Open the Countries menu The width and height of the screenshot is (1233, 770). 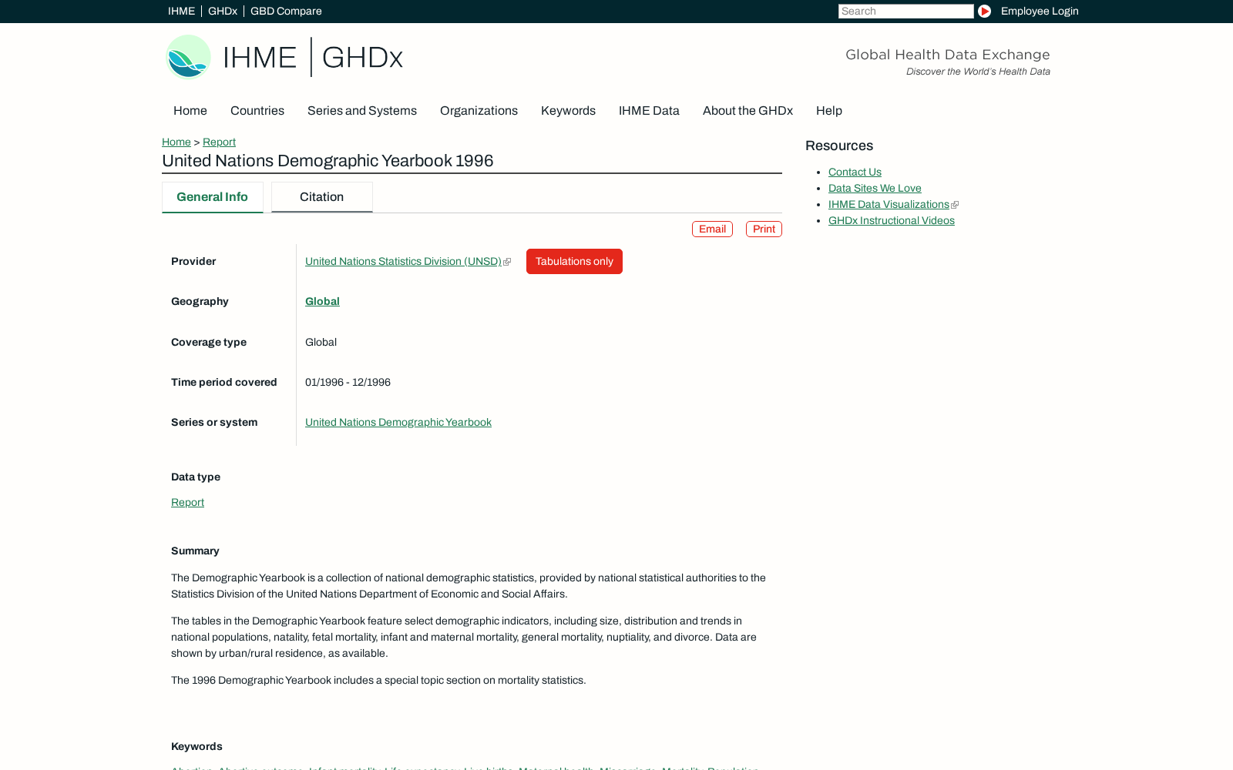pos(257,111)
